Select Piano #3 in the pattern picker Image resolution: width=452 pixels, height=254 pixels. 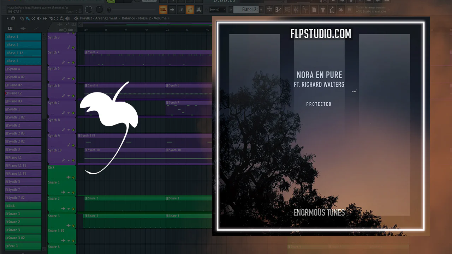pos(23,101)
